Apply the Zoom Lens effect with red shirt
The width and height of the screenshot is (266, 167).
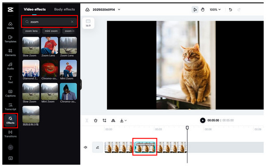[x=50, y=46]
